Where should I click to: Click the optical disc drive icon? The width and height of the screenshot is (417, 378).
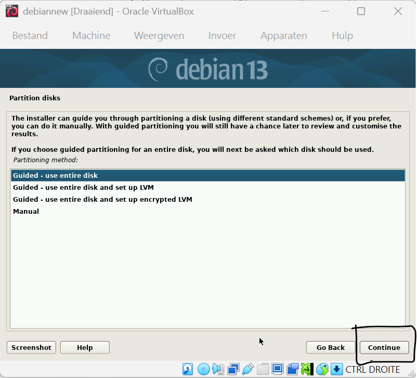tap(204, 369)
